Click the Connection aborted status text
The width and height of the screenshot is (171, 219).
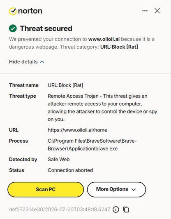pyautogui.click(x=70, y=170)
